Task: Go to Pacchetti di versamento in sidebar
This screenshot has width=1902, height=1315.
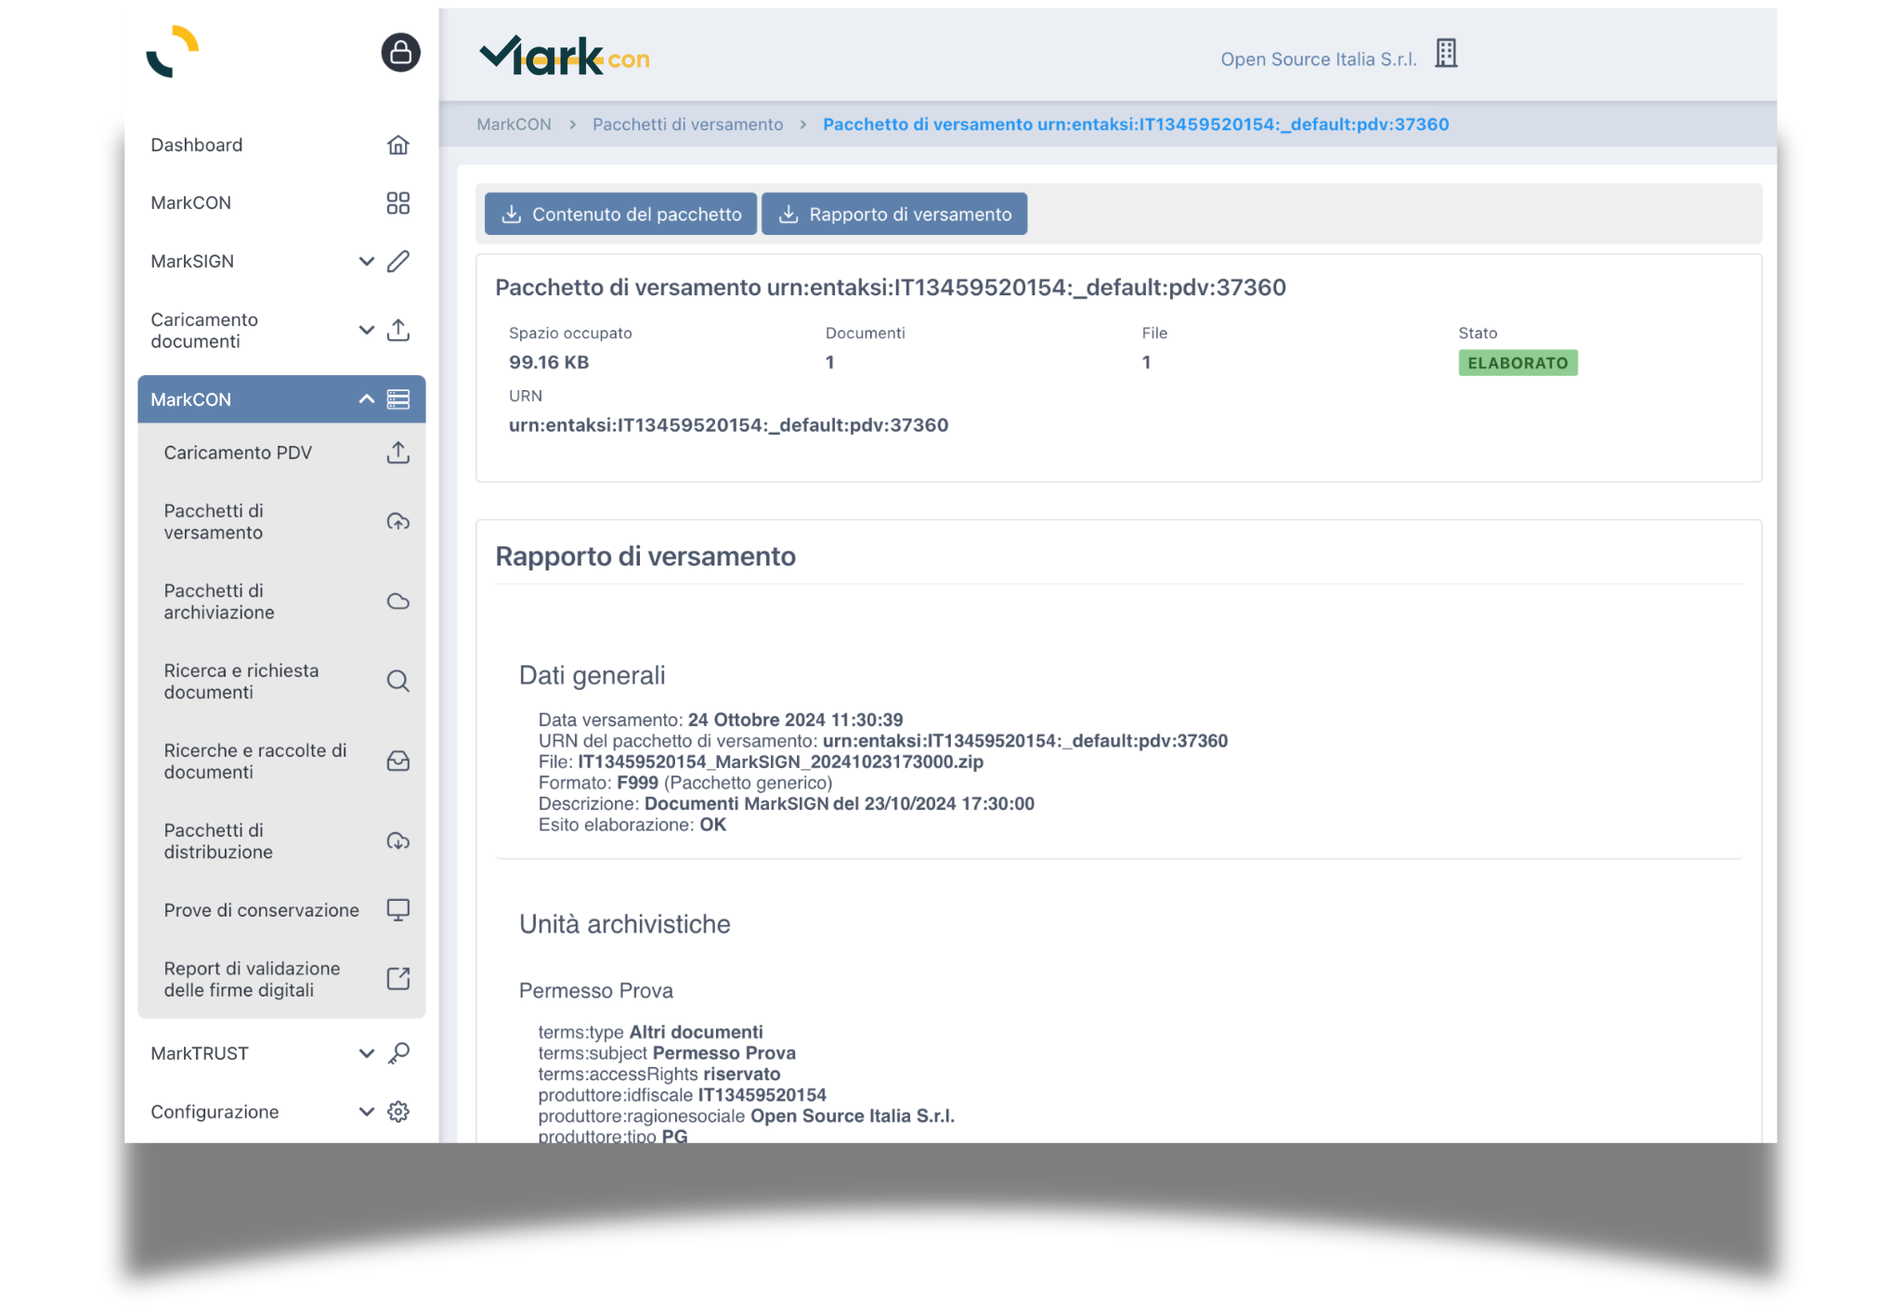Action: [x=281, y=521]
